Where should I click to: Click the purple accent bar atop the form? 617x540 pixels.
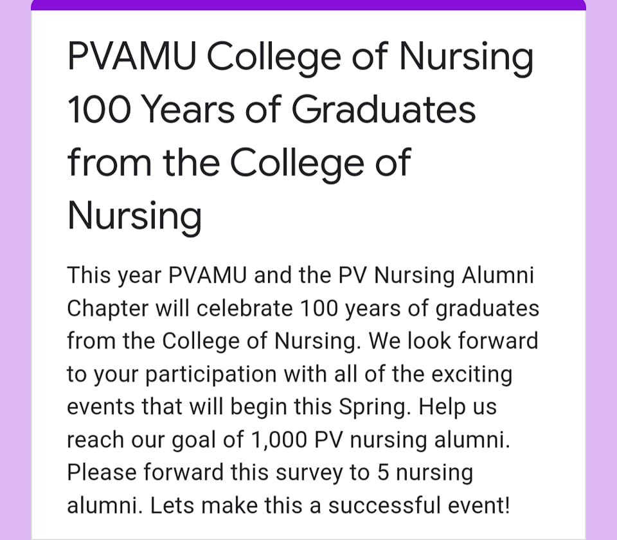(308, 5)
